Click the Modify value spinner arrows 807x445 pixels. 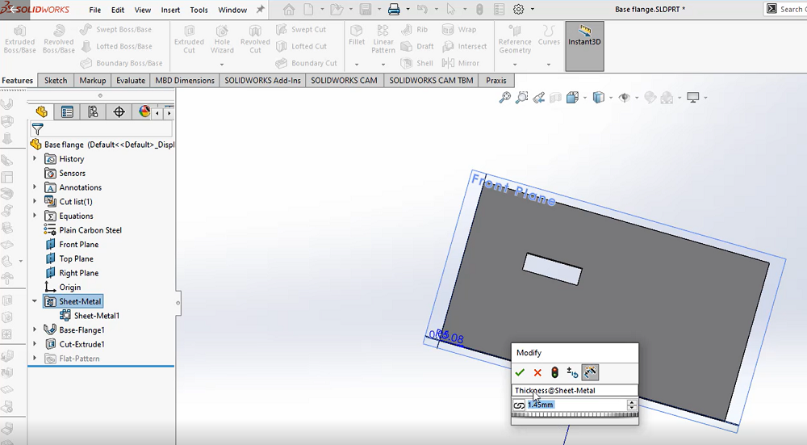pos(632,405)
